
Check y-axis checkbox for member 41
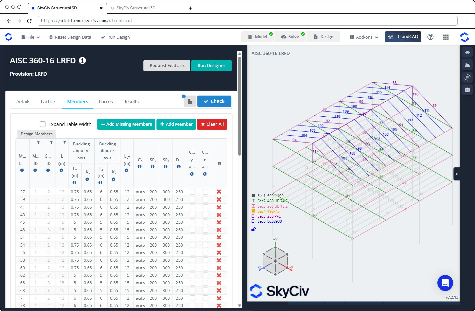[192, 207]
